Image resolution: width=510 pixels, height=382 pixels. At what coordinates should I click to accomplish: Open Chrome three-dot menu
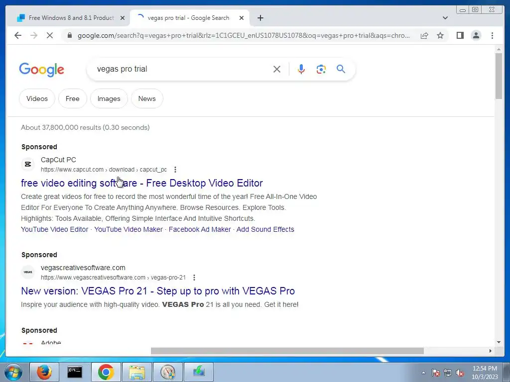point(492,35)
